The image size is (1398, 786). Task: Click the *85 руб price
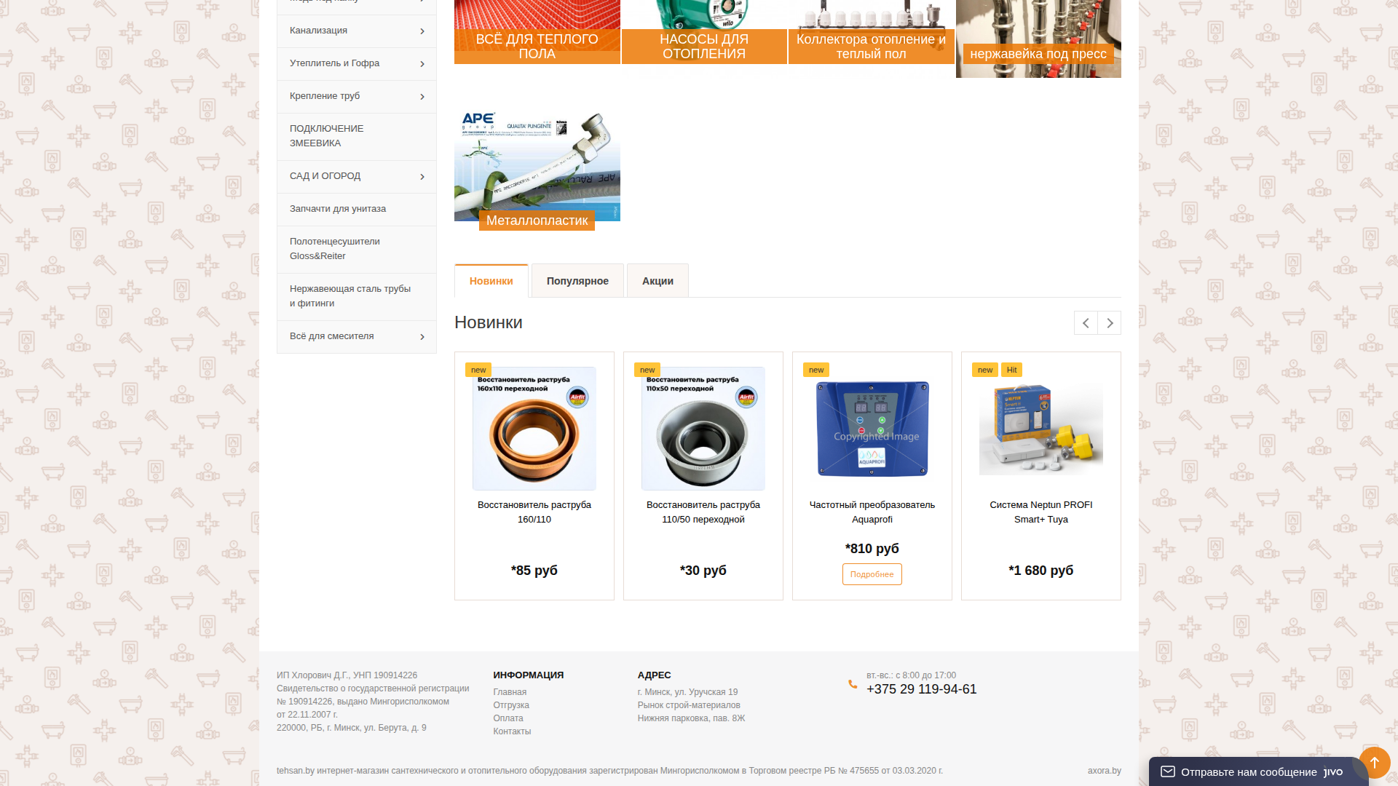tap(534, 571)
